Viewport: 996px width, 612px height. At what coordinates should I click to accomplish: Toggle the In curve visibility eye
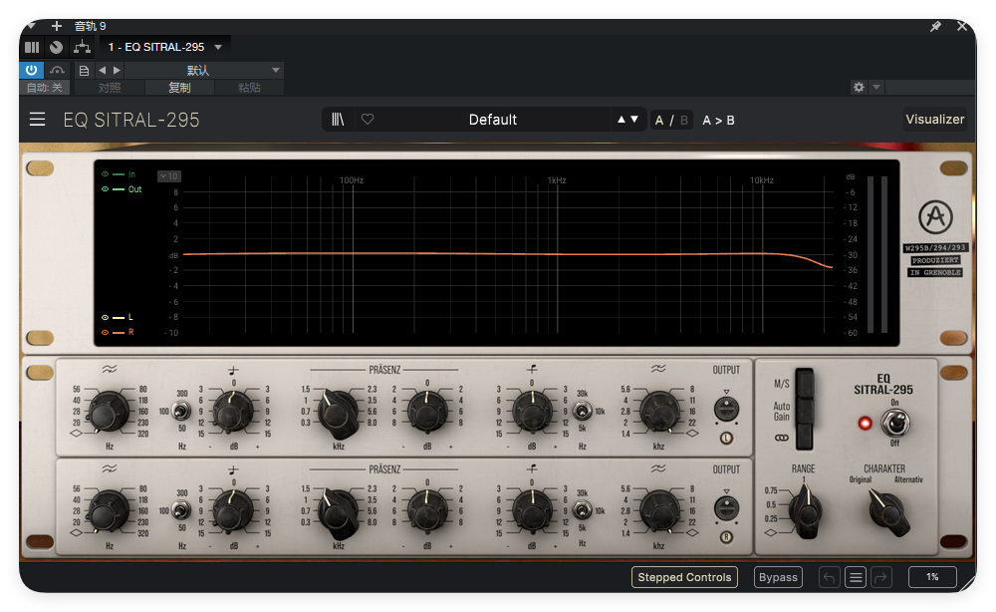tap(105, 174)
